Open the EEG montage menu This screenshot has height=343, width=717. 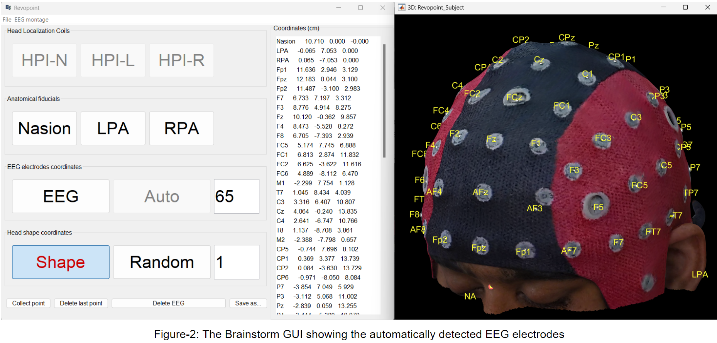click(31, 20)
